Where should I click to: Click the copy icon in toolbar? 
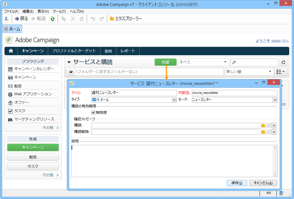coord(64,19)
